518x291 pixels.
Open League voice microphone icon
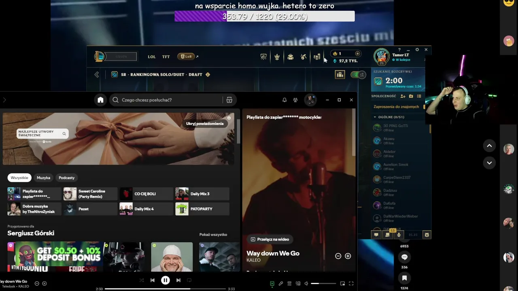399,234
